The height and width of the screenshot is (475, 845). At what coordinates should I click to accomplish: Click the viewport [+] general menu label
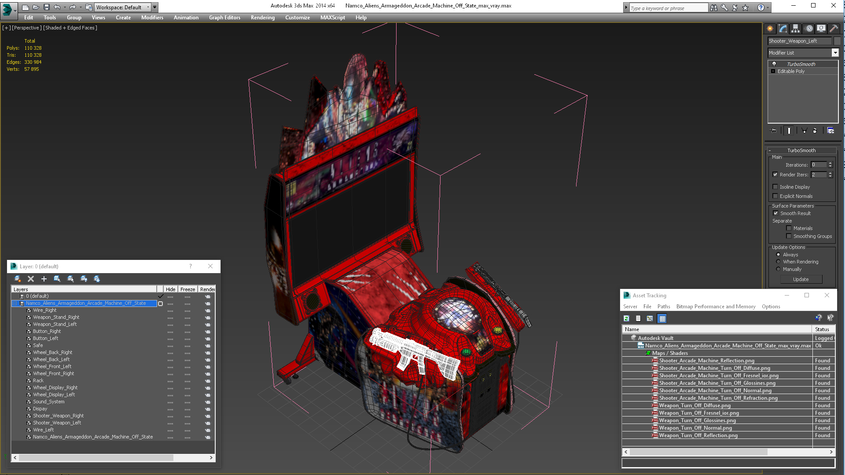pos(7,28)
